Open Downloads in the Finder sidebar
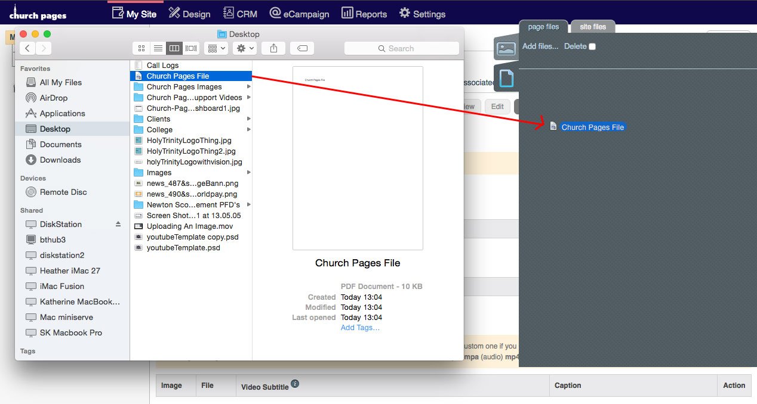The image size is (757, 404). tap(60, 160)
